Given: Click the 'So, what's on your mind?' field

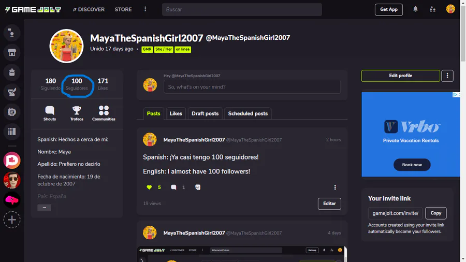Looking at the screenshot, I should (252, 87).
